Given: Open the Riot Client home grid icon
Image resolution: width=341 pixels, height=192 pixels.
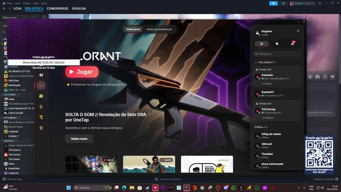Looking at the screenshot, I should point(41,75).
